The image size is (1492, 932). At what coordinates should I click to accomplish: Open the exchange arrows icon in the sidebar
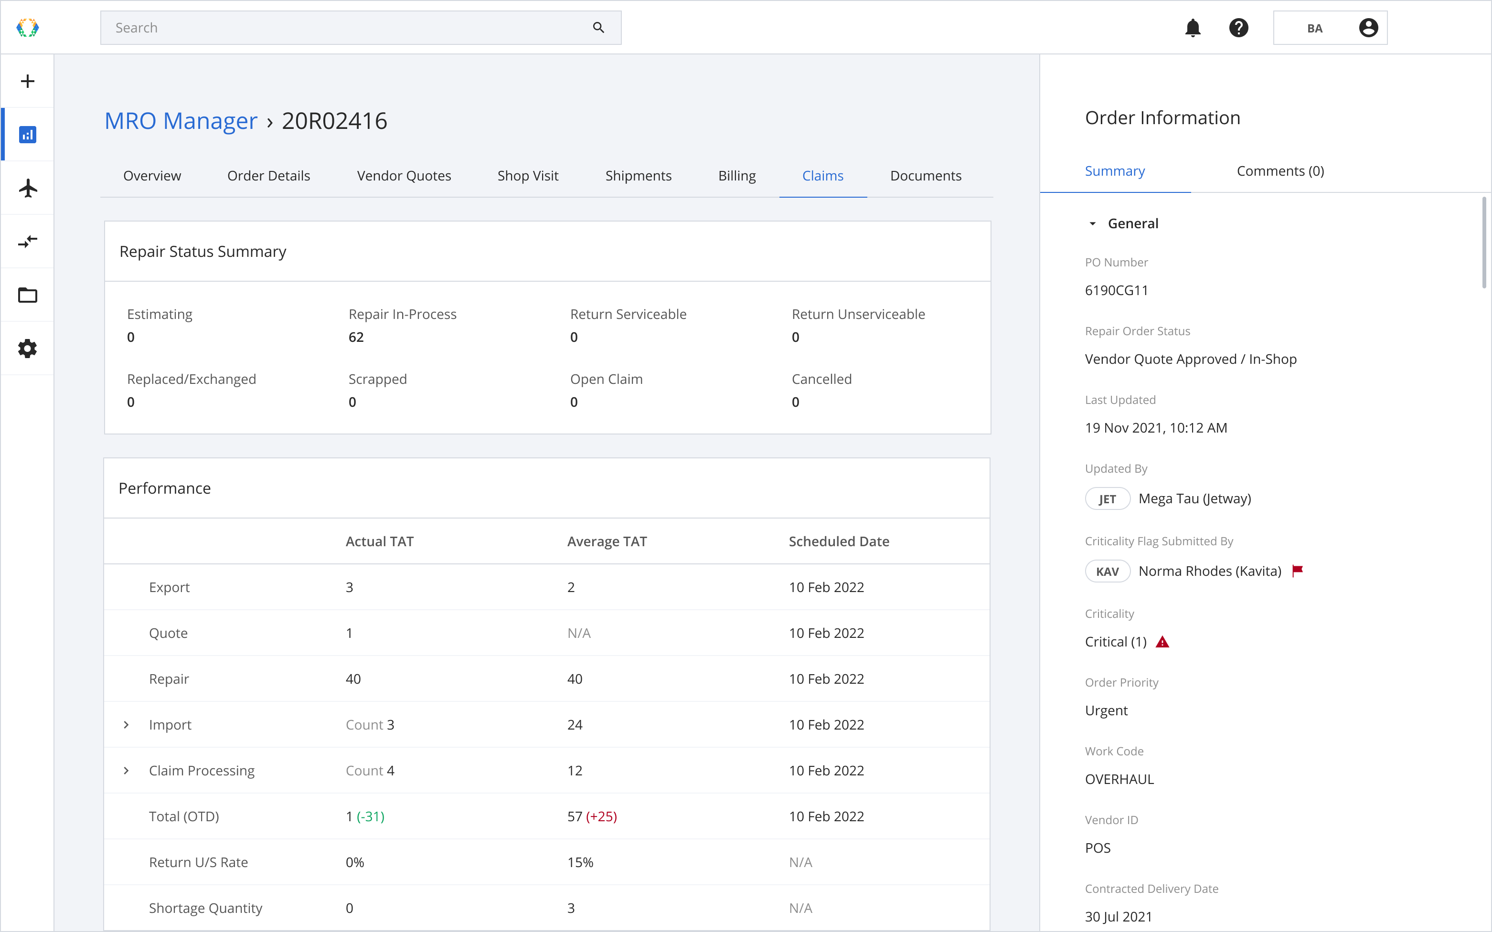coord(28,241)
